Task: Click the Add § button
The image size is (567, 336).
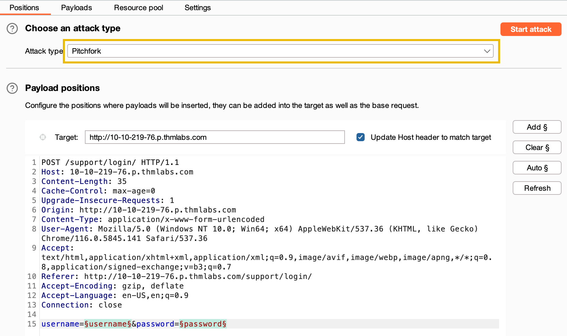Action: click(x=537, y=127)
